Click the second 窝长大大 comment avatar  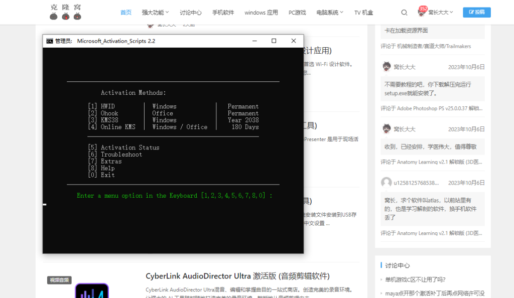387,129
